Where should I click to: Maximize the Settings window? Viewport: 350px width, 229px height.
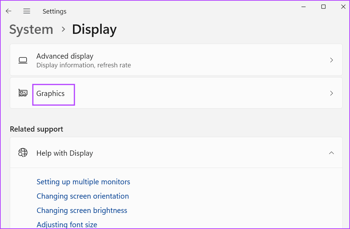click(323, 7)
